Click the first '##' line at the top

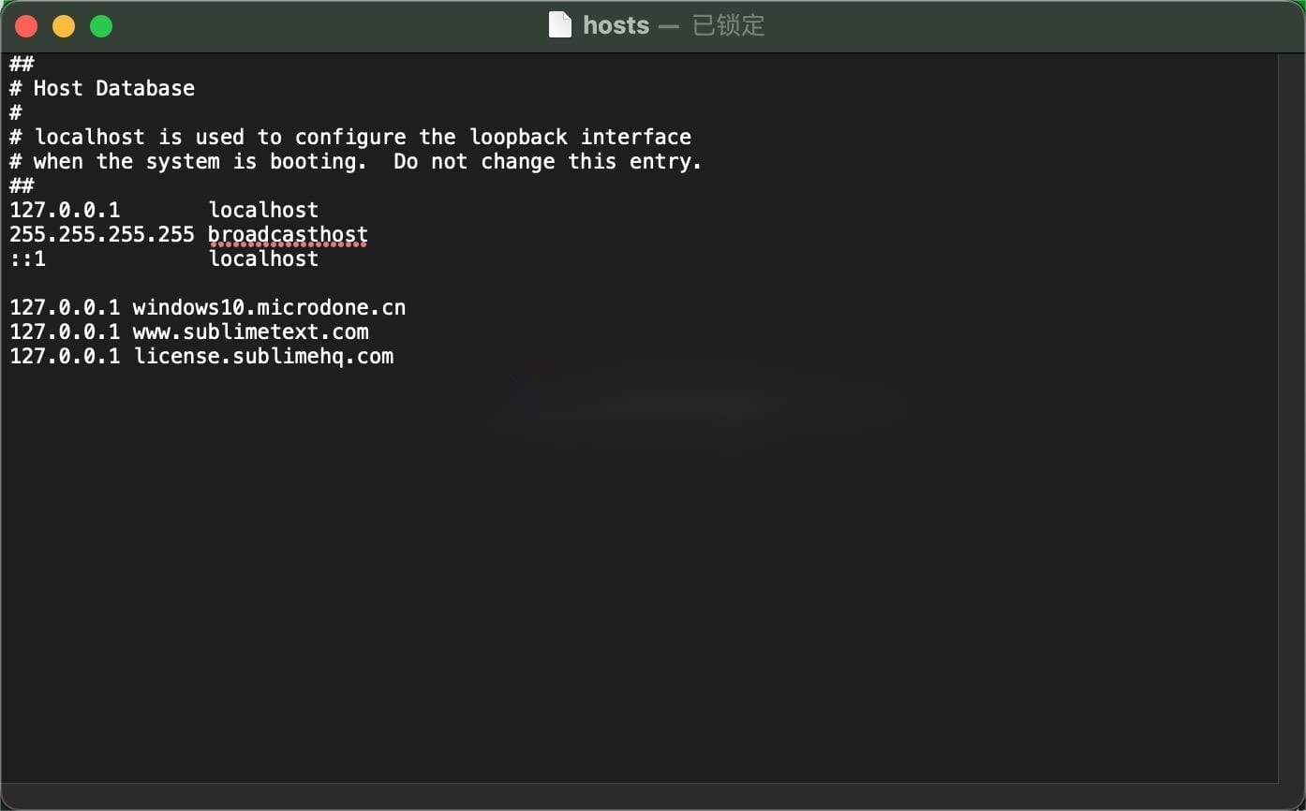coord(22,64)
